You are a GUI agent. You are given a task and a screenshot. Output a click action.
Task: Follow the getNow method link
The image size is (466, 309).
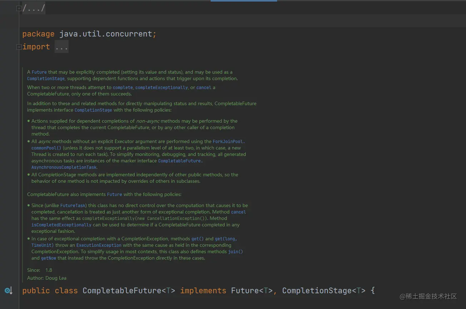tap(49, 258)
